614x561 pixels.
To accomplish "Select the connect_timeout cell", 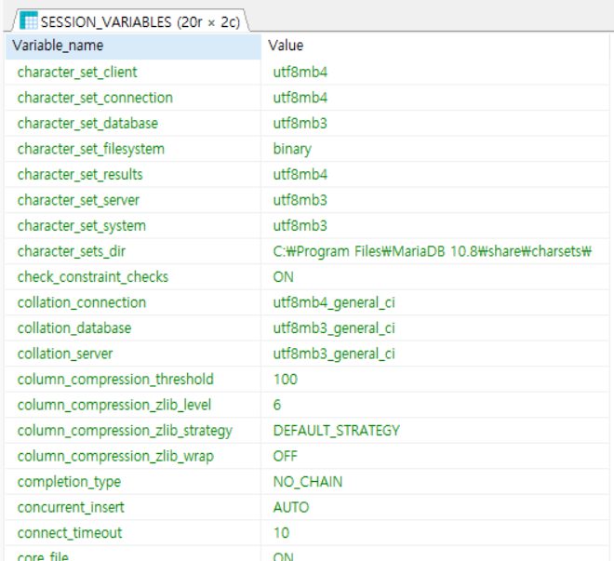I will coord(133,533).
